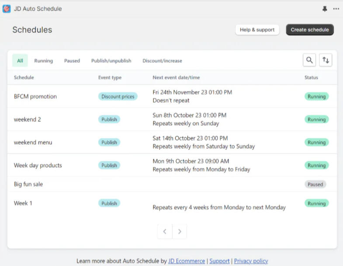Go to the previous page of schedules
This screenshot has width=343, height=266.
(x=165, y=231)
